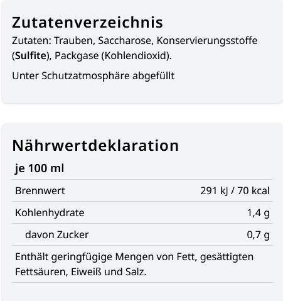
Task: Click the Zutatenverzeichnis heading
Action: (x=87, y=23)
